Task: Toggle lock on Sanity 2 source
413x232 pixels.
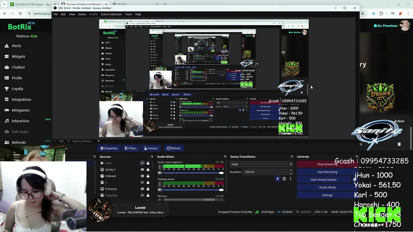Action: point(148,169)
